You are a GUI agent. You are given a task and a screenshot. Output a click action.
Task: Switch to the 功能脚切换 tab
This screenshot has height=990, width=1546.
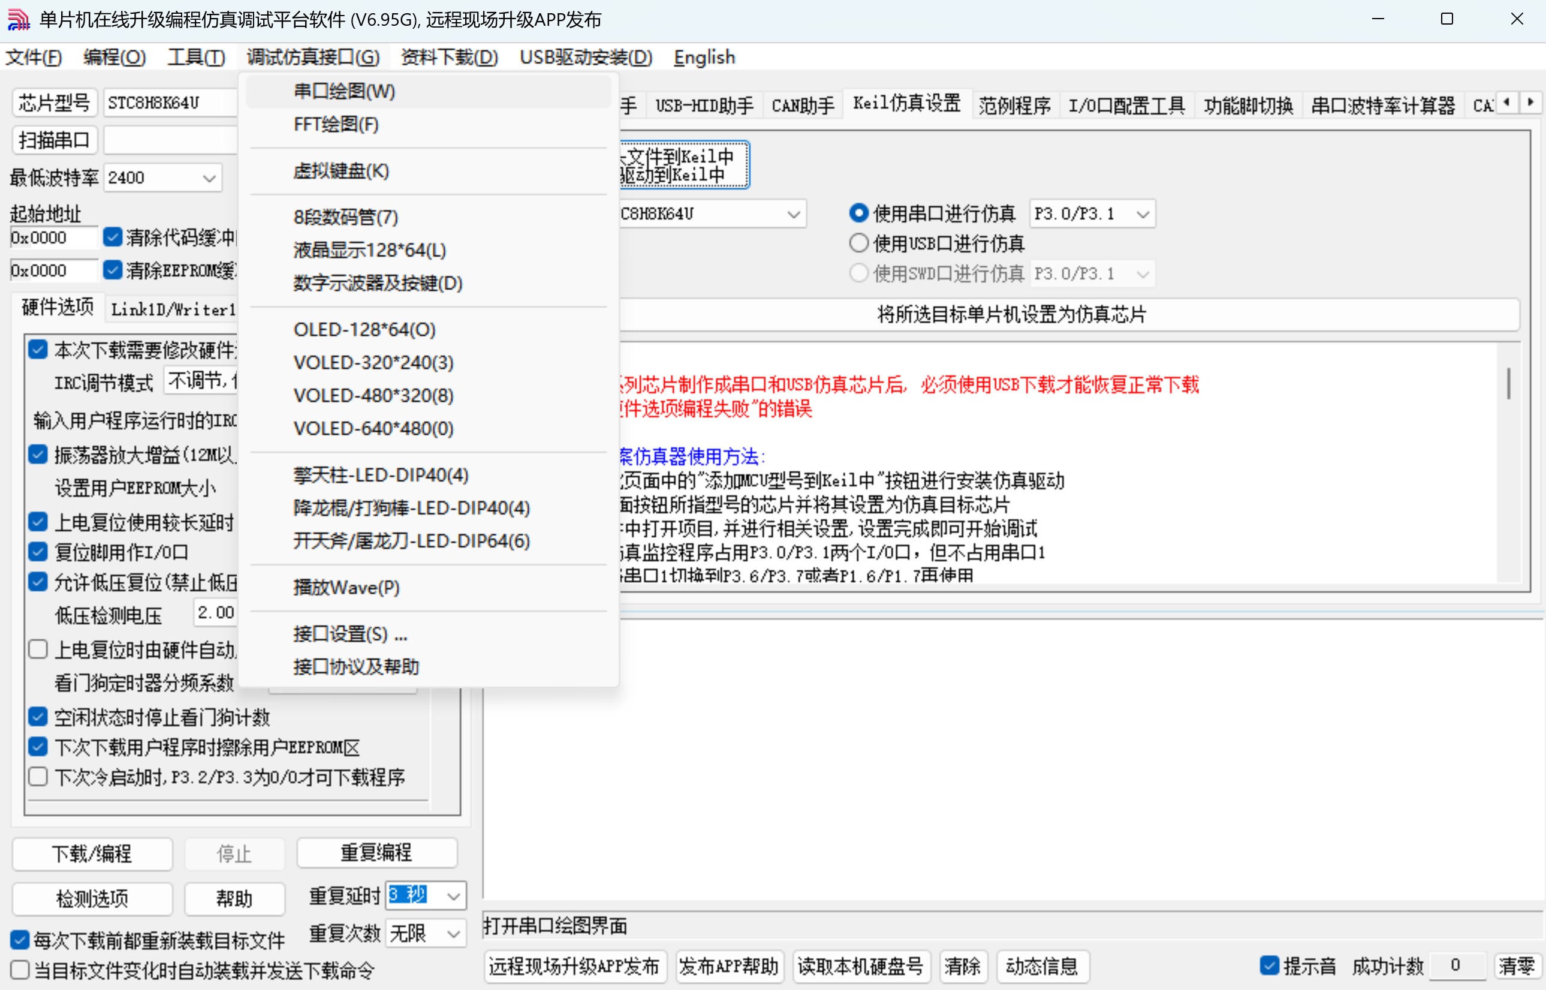pos(1248,106)
